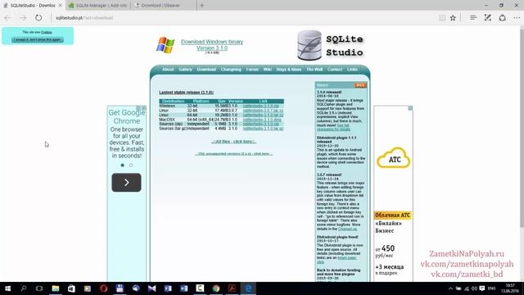Screen dimensions: 524x295
Task: Close the Google Chrome ad with its X icon
Action: coord(144,108)
